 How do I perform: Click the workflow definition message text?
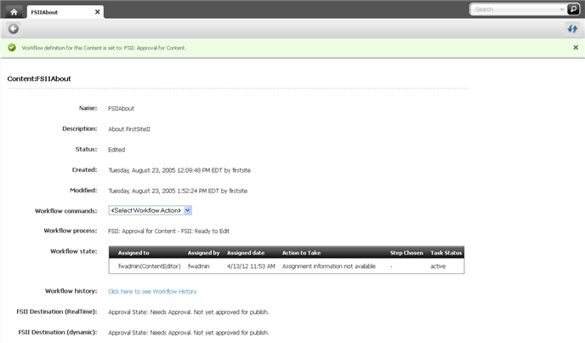point(104,48)
